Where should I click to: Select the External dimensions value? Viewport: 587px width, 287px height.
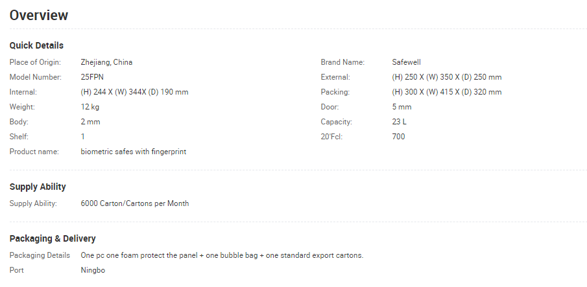click(x=447, y=77)
